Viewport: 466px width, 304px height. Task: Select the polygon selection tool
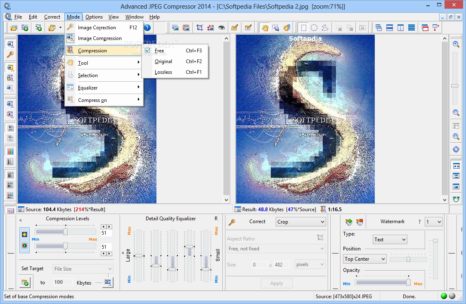tap(325, 28)
